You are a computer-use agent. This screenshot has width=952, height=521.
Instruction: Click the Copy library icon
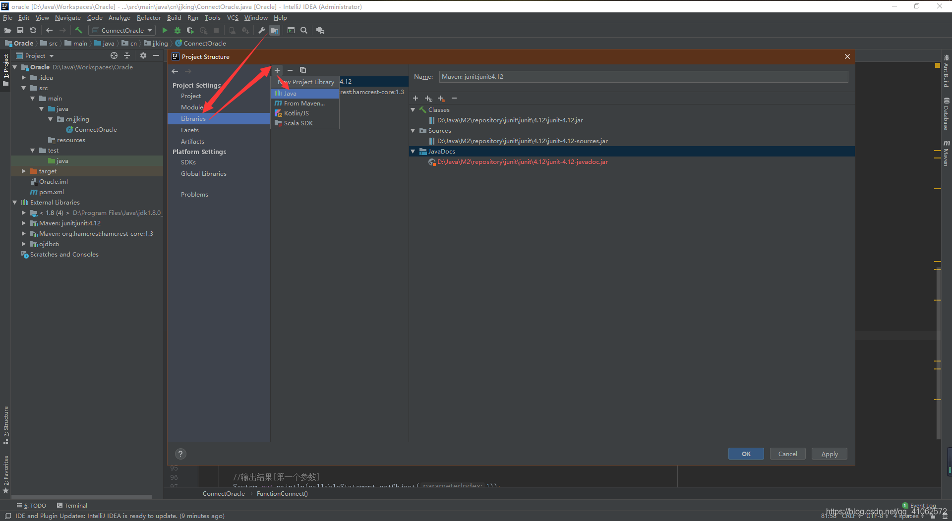[x=303, y=70]
